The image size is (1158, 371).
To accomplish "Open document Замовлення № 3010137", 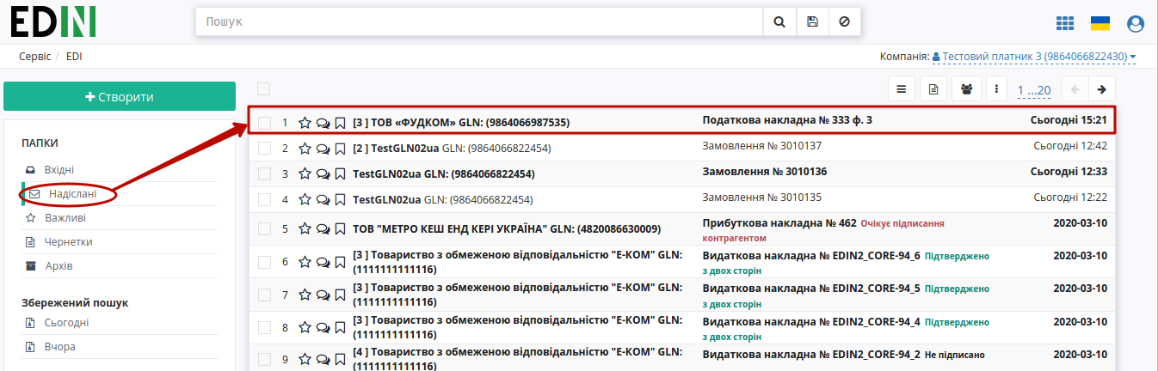I will [762, 146].
